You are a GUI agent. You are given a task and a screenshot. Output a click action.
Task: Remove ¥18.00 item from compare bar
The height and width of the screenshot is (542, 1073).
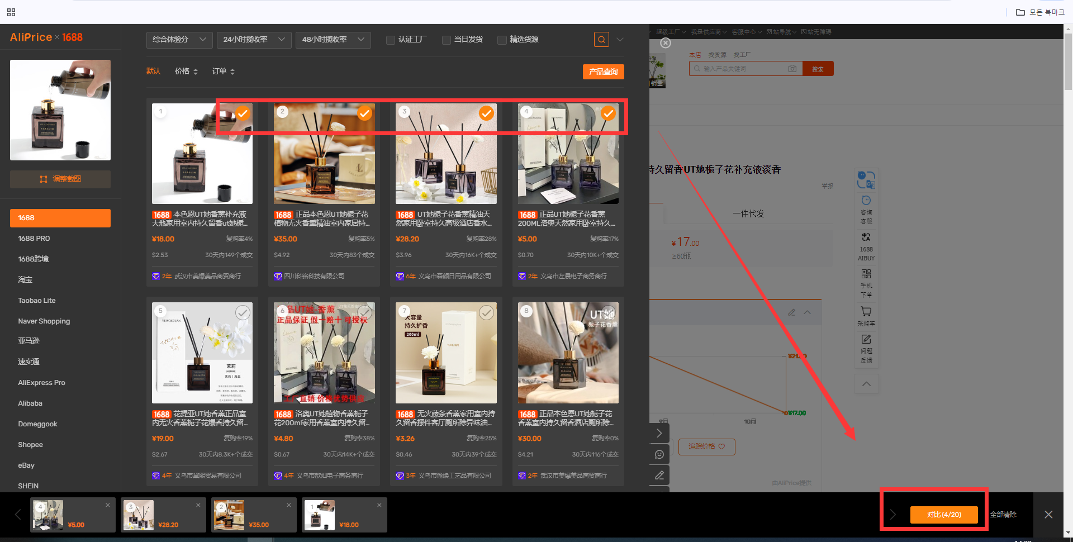pyautogui.click(x=379, y=505)
